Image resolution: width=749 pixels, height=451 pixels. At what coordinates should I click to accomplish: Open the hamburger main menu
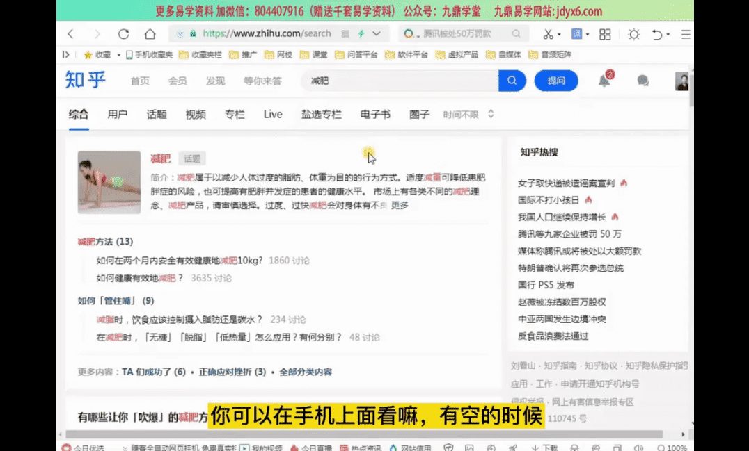click(x=686, y=34)
